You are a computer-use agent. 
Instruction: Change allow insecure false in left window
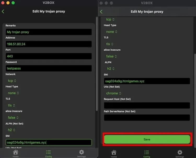(13, 118)
